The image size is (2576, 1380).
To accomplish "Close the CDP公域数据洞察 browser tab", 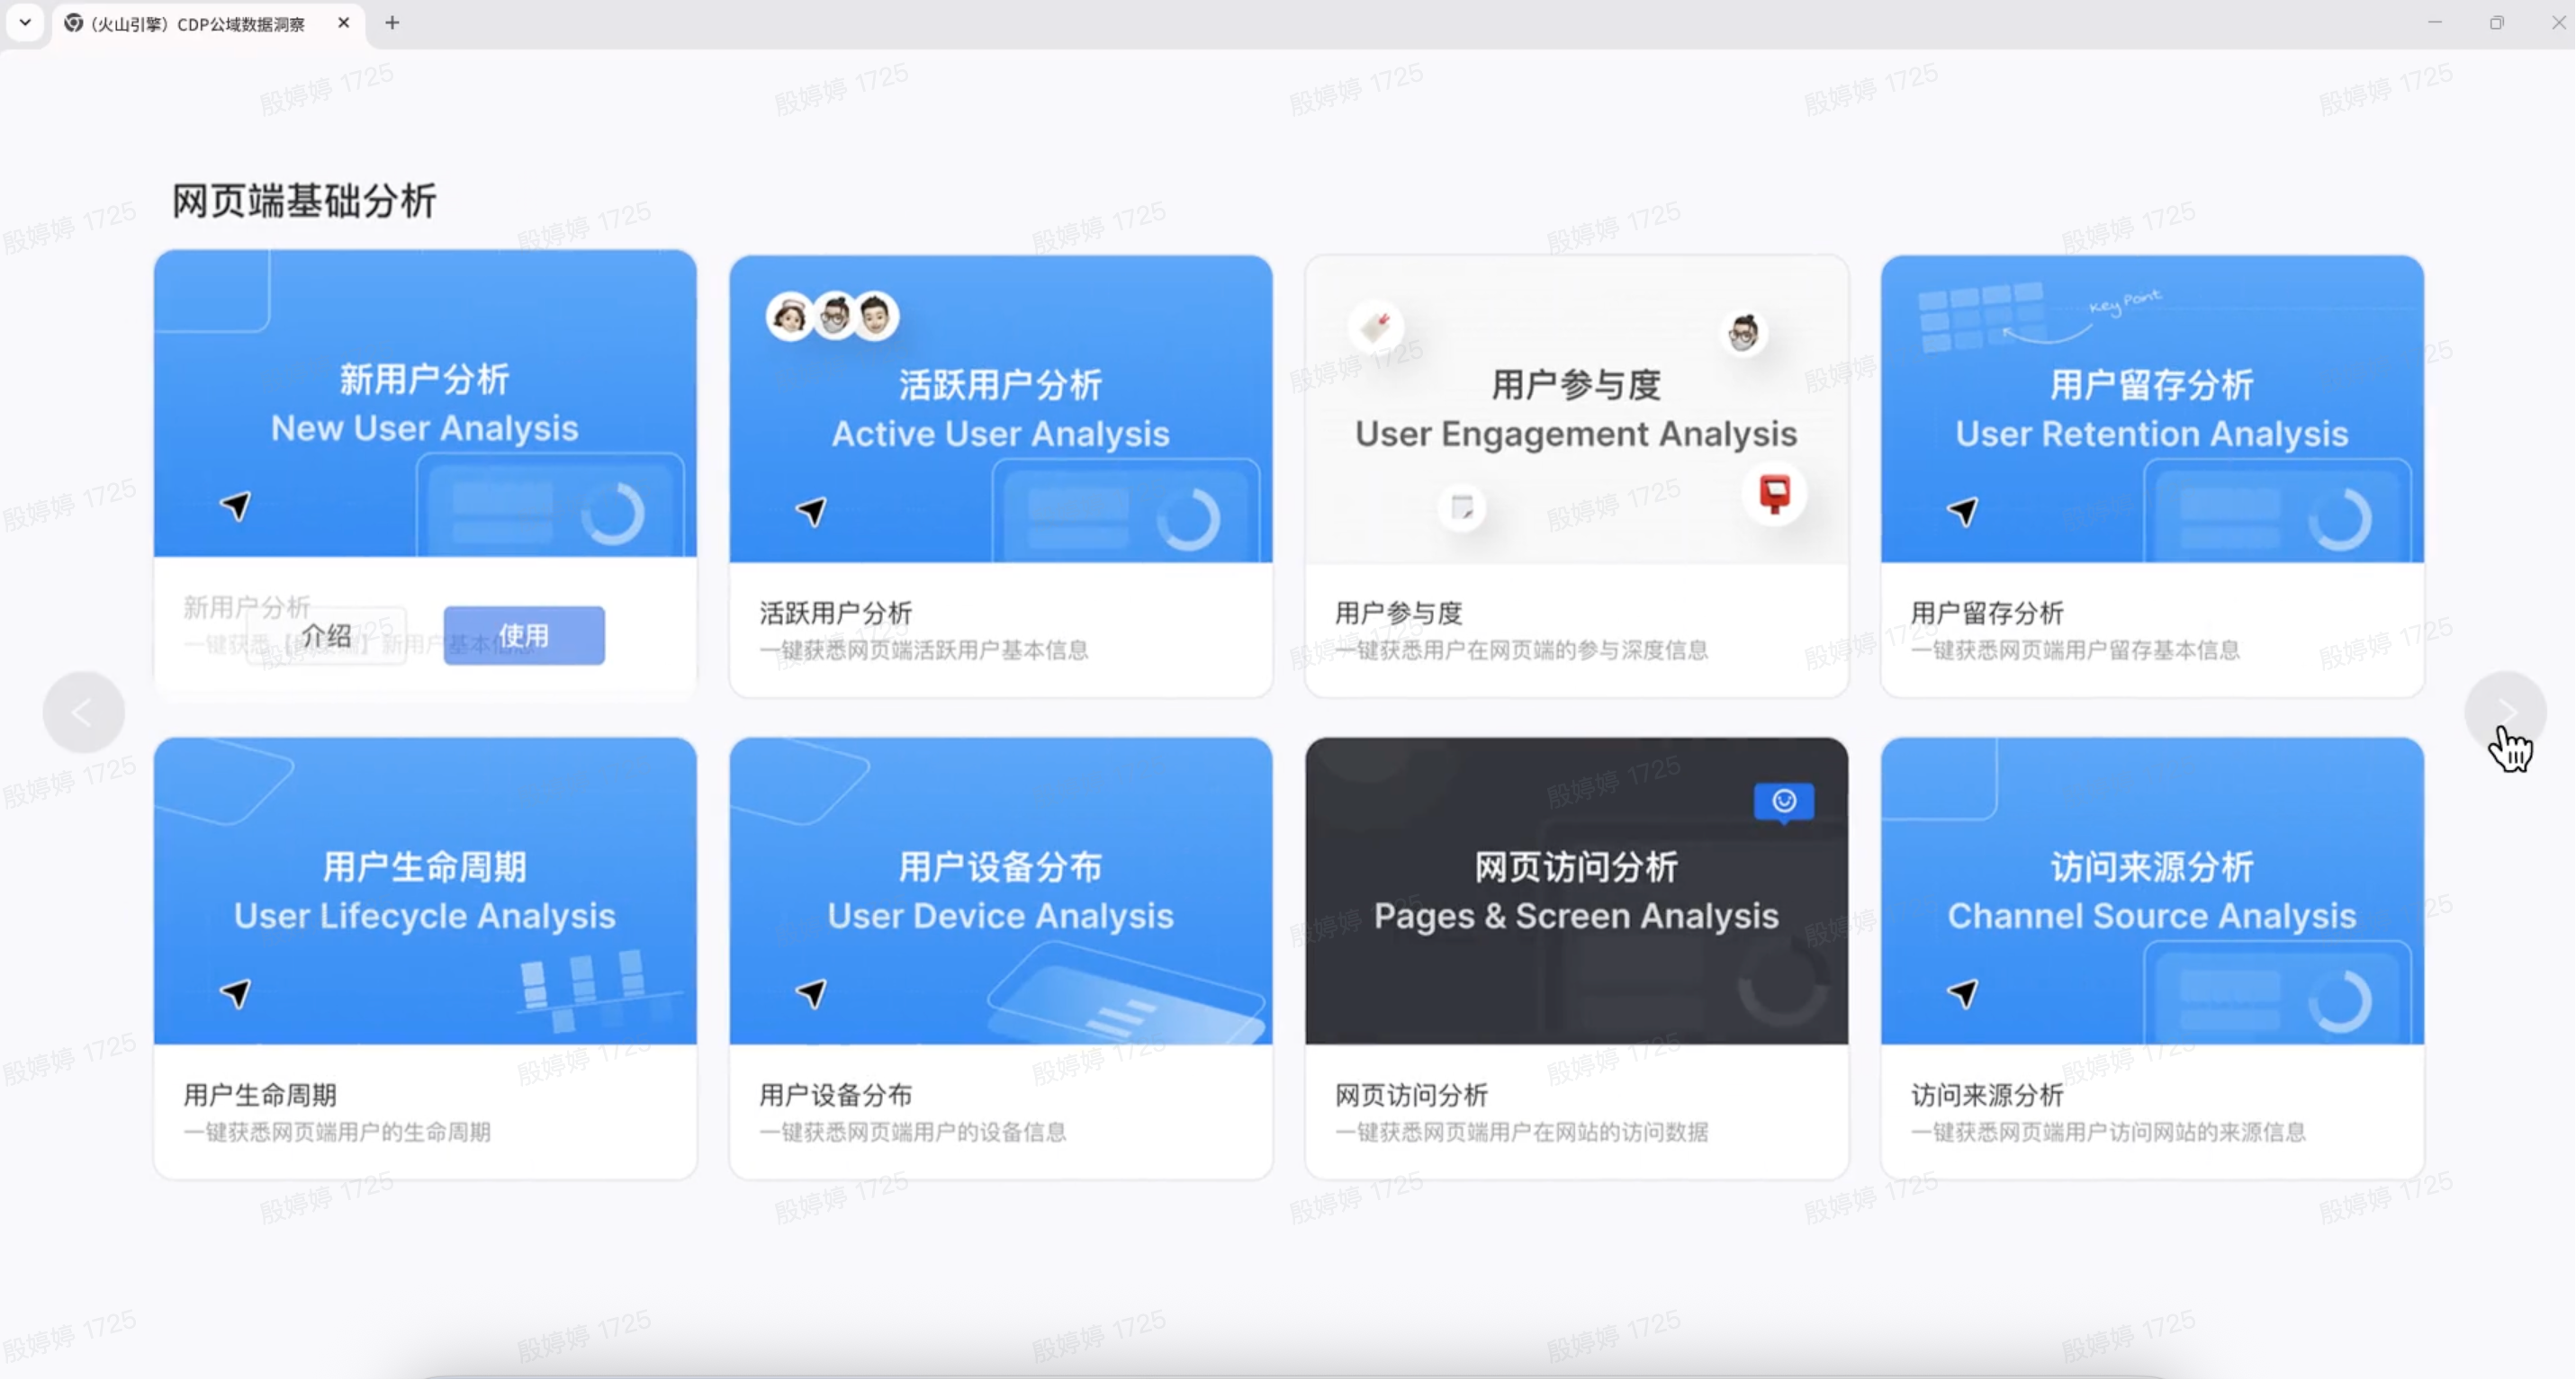I will point(344,22).
